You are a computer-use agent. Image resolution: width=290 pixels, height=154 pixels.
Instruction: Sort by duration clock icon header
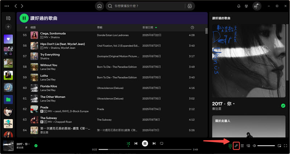point(192,28)
